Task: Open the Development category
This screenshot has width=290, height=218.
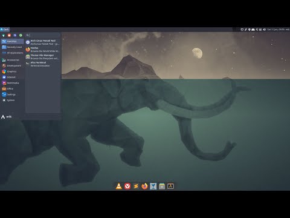Action: pyautogui.click(x=12, y=66)
